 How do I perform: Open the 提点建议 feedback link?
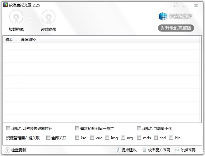pyautogui.click(x=126, y=150)
